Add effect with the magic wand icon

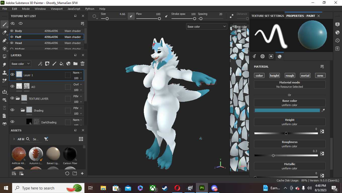[x=40, y=64]
